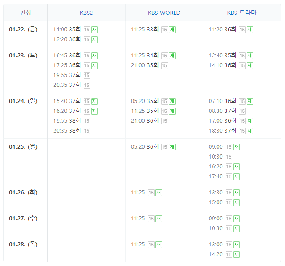Image resolution: width=285 pixels, height=266 pixels.
Task: Click the KBS 드라마 11:20 36회 entry
Action: [222, 30]
